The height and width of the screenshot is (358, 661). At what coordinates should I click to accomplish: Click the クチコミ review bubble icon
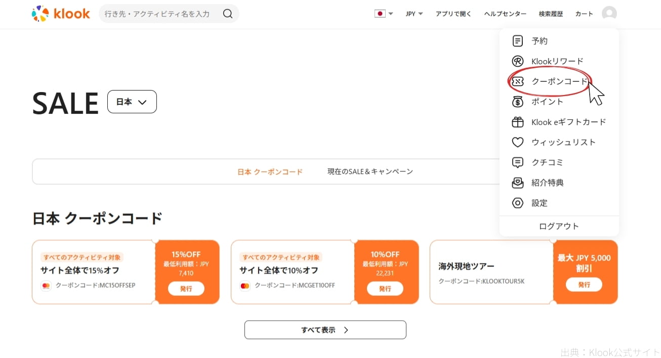point(517,162)
